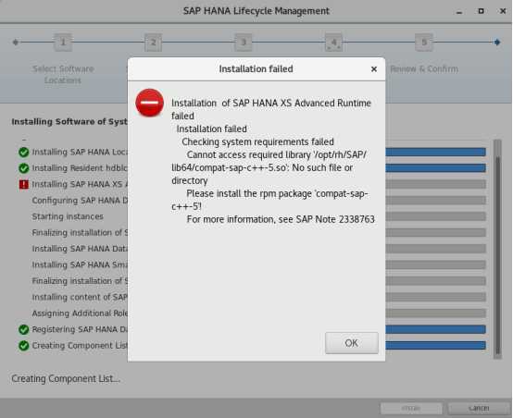The image size is (513, 418).
Task: Click red error icon beside Installing SAP HANA XS
Action: 24,184
